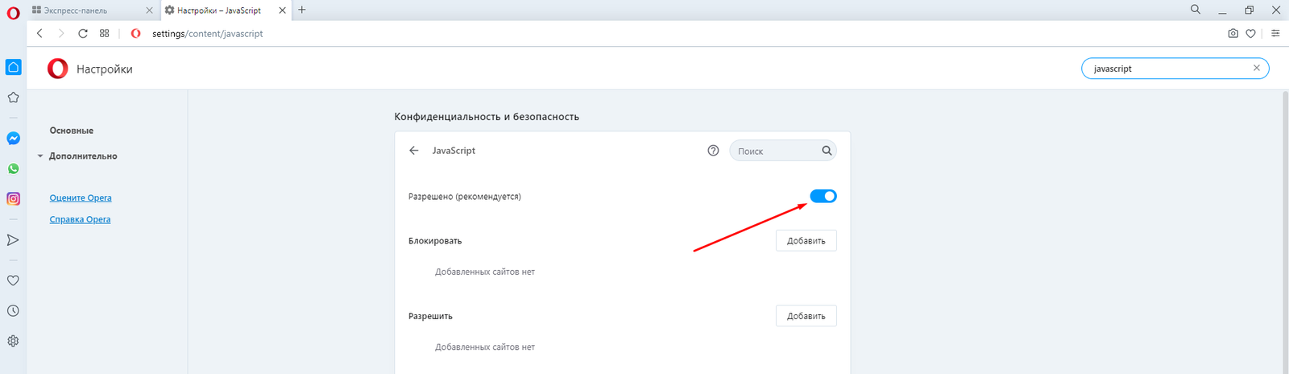Image resolution: width=1289 pixels, height=374 pixels.
Task: Open Instagram sidebar panel
Action: tap(13, 198)
